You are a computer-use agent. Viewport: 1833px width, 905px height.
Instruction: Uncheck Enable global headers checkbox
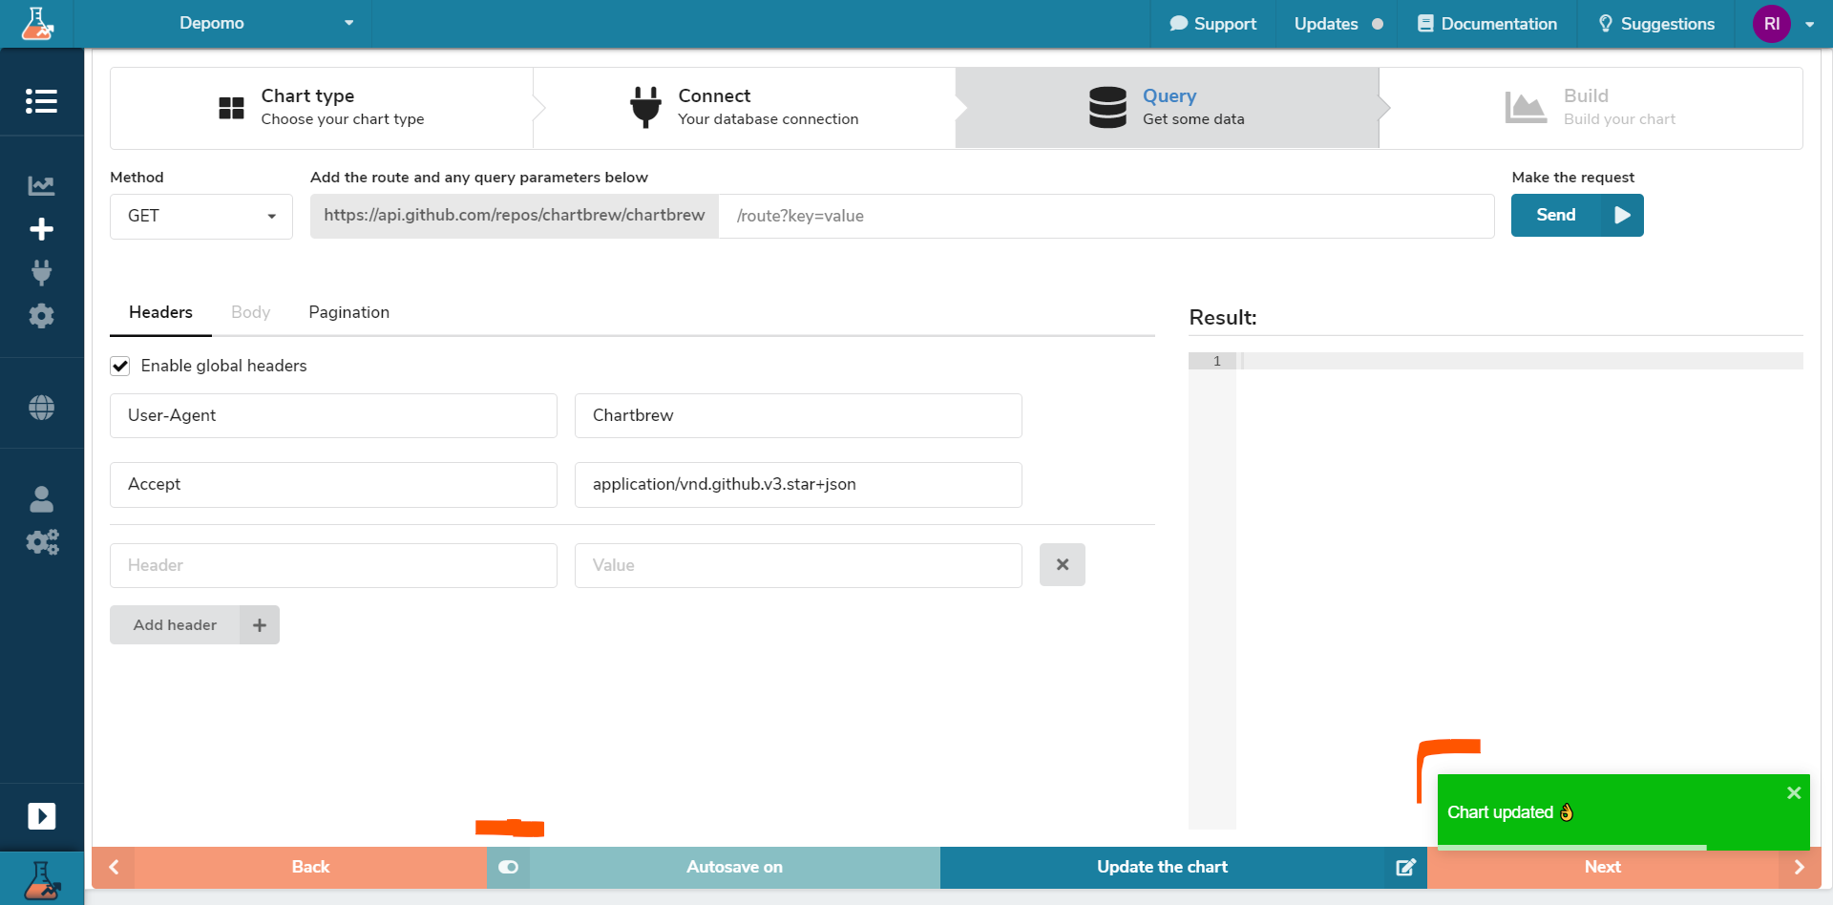click(x=120, y=367)
